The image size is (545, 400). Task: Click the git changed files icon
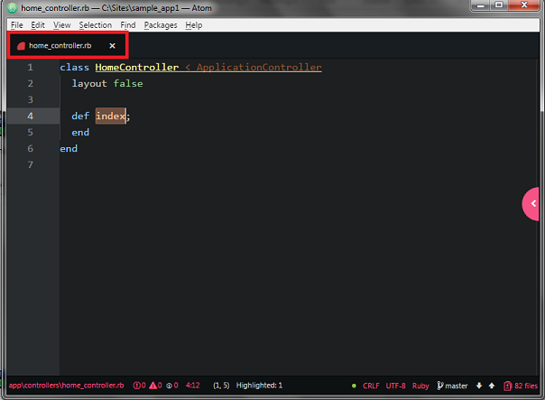[507, 386]
